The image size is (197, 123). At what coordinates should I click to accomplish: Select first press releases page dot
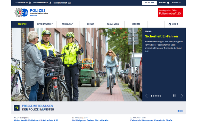(x=178, y=111)
